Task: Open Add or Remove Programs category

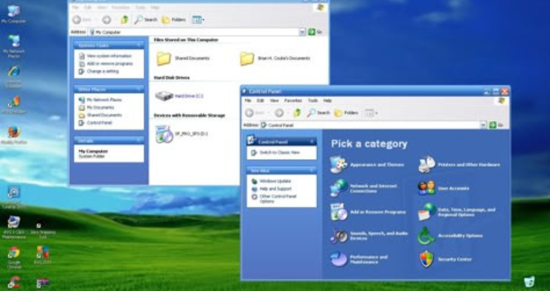Action: point(368,212)
